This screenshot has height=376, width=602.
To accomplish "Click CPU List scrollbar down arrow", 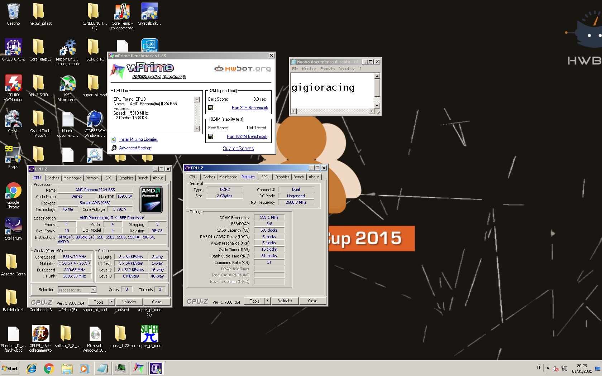I will (197, 129).
